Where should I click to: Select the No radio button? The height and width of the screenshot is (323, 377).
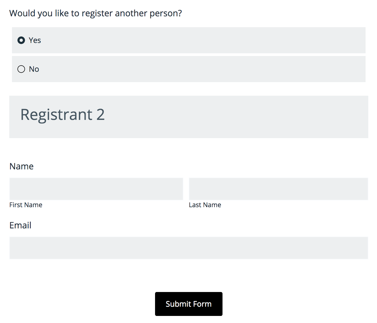click(21, 69)
